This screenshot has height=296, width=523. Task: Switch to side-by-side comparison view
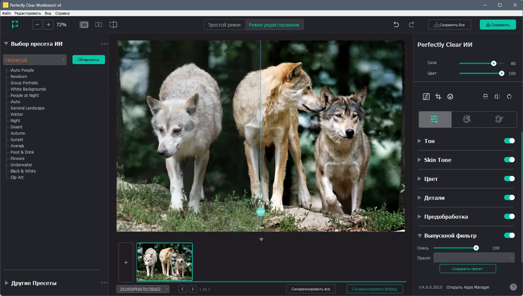99,25
